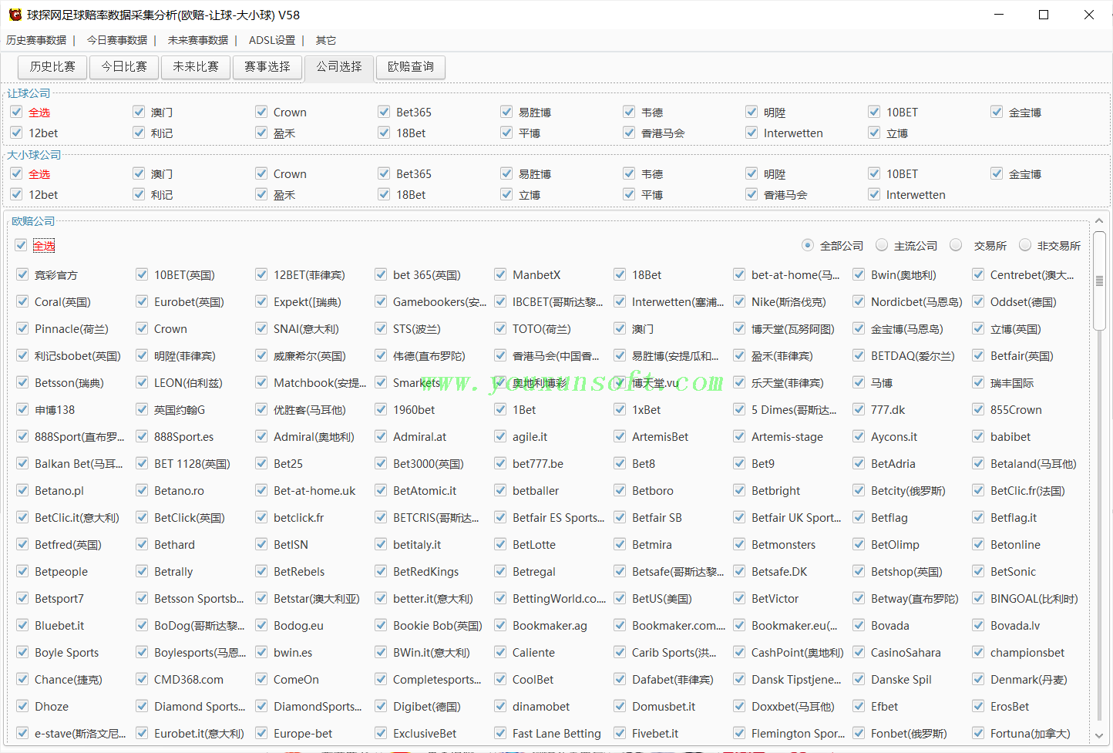The image size is (1113, 753).
Task: Toggle 888Sport.es checkbox
Action: pyautogui.click(x=142, y=436)
